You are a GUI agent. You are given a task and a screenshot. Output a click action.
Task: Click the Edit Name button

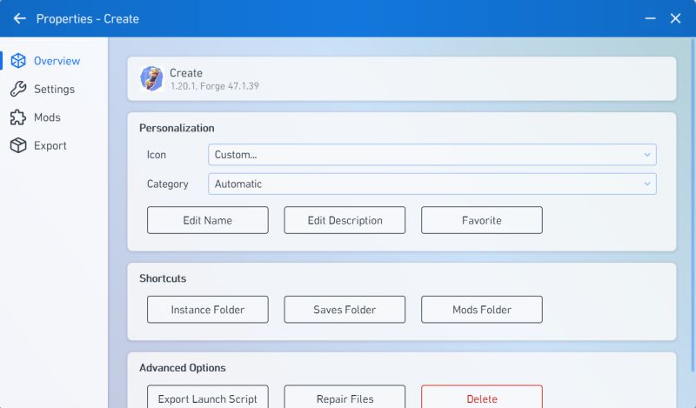(x=208, y=220)
